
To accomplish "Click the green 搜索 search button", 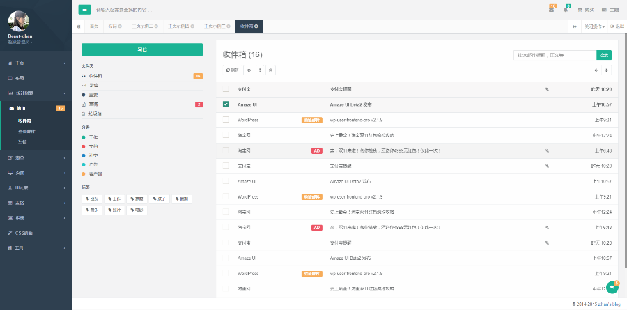I will (604, 55).
